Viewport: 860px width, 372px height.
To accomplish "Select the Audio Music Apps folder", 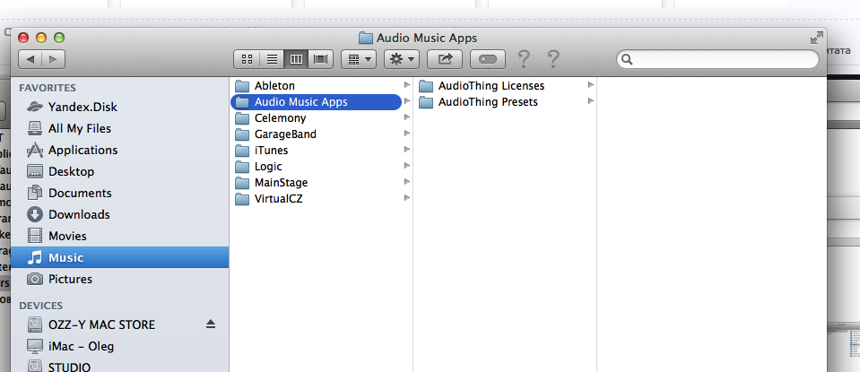I will pos(317,102).
